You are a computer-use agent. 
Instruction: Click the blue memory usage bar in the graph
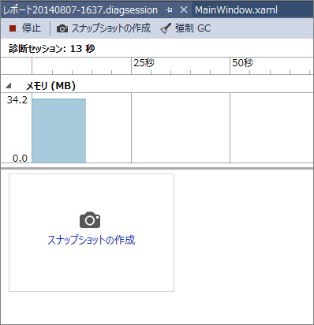coord(59,131)
